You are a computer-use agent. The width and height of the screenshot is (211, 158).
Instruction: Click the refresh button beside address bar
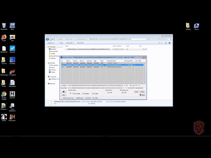tap(149, 39)
